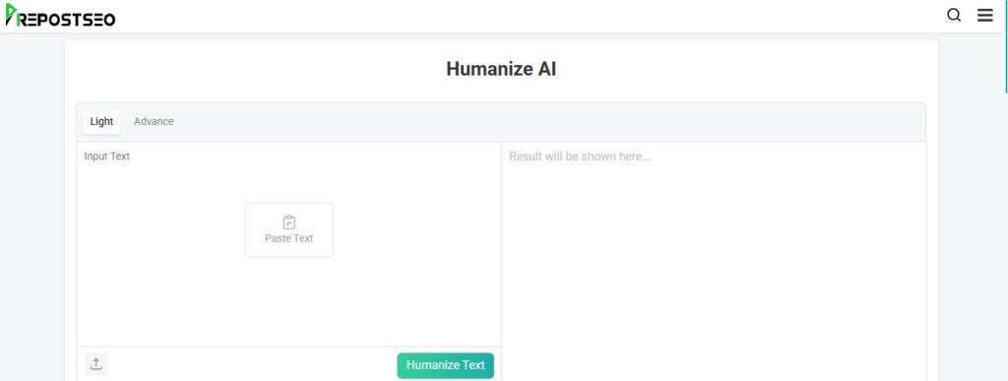Click the Humanize Text button
Image resolution: width=1008 pixels, height=381 pixels.
[446, 365]
